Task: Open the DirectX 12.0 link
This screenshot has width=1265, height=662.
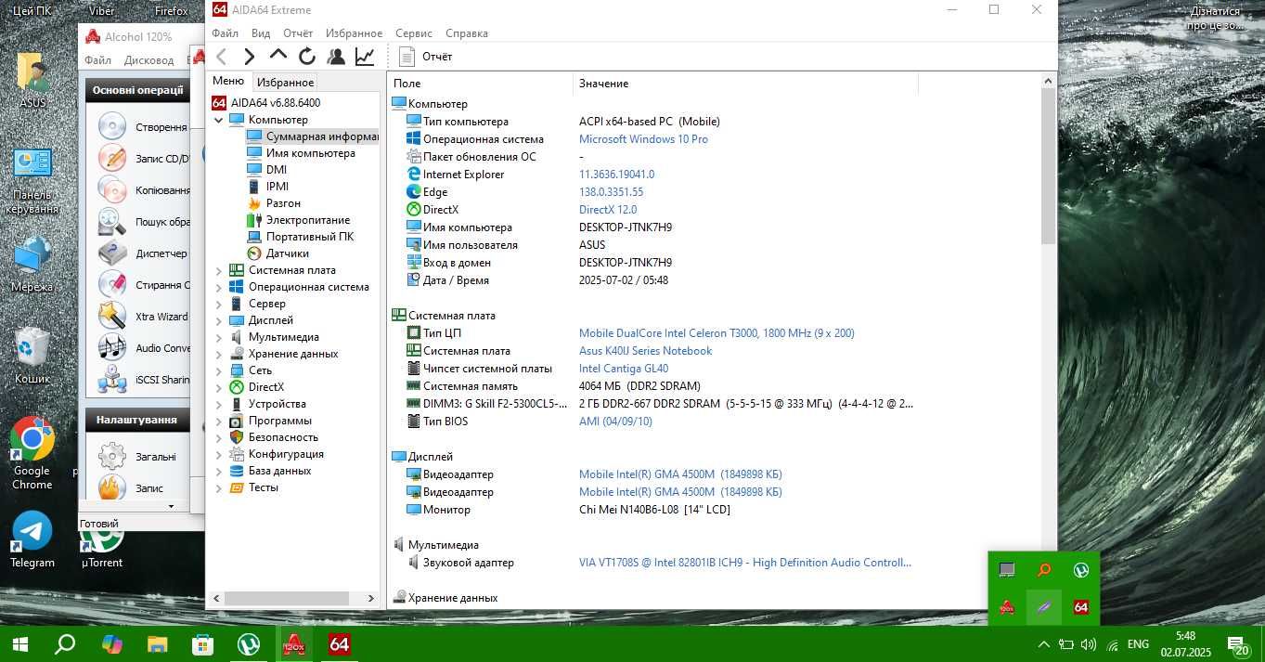Action: point(608,210)
